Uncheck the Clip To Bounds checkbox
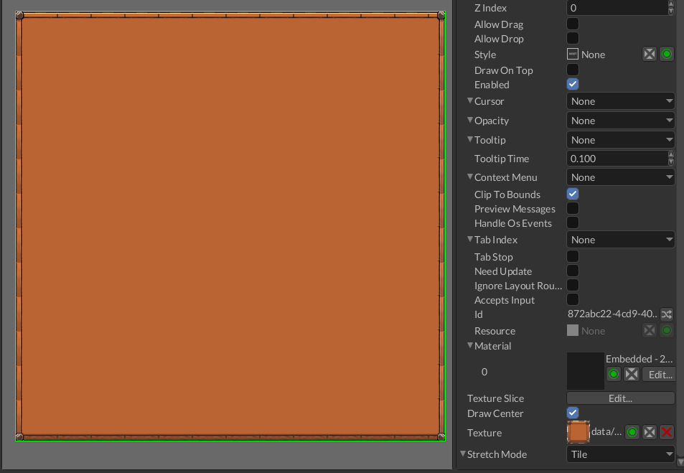The height and width of the screenshot is (473, 684). click(x=573, y=194)
